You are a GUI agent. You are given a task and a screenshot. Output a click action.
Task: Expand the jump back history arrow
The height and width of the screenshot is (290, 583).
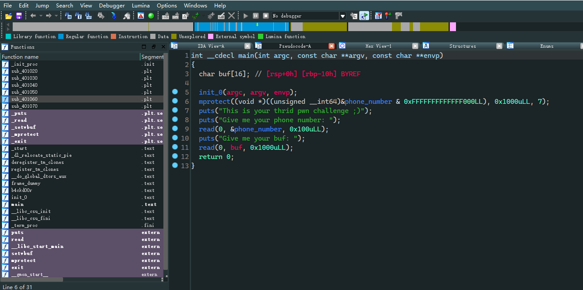click(41, 16)
